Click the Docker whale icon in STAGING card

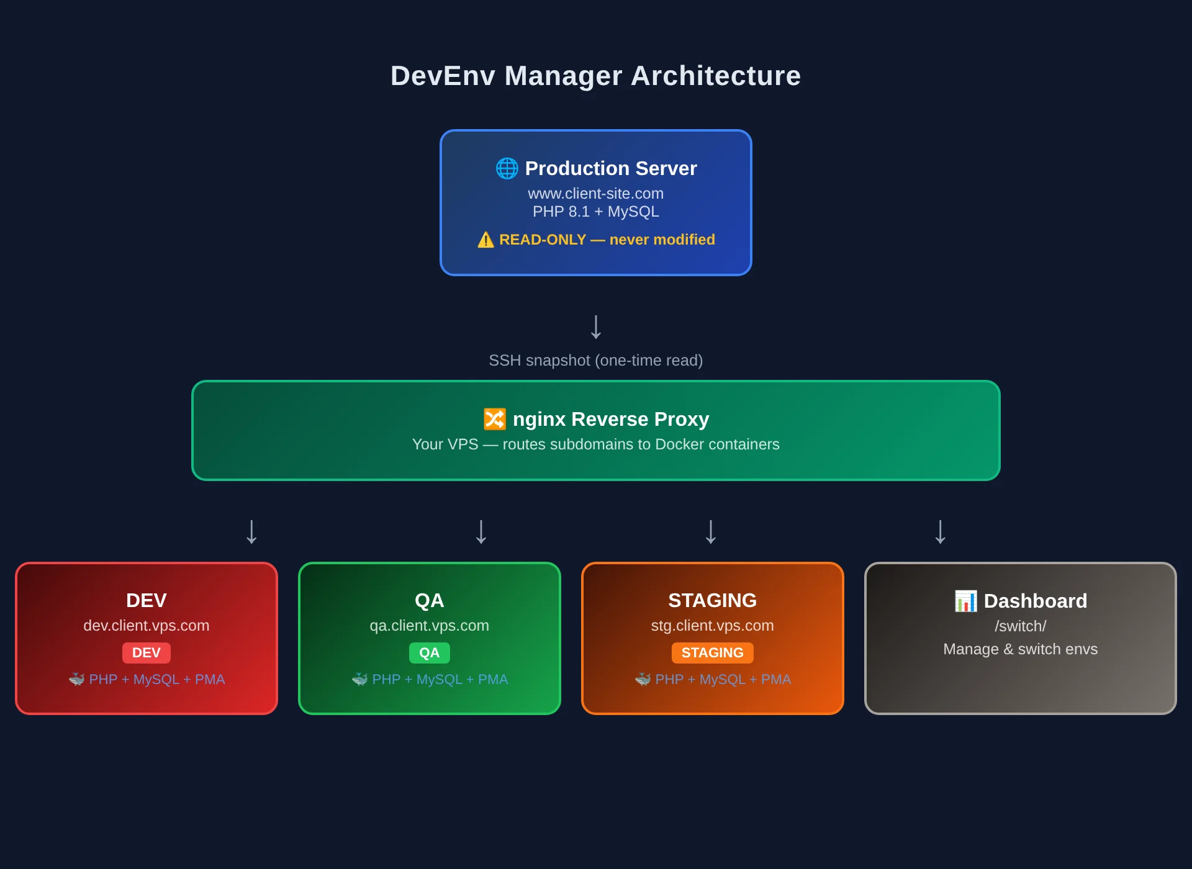pos(643,679)
